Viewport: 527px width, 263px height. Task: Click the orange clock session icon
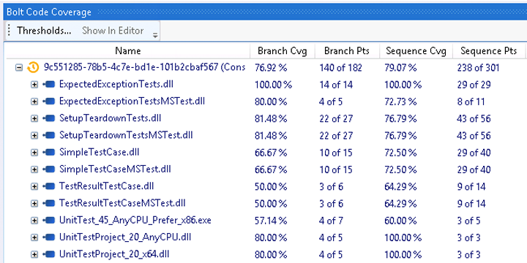33,67
